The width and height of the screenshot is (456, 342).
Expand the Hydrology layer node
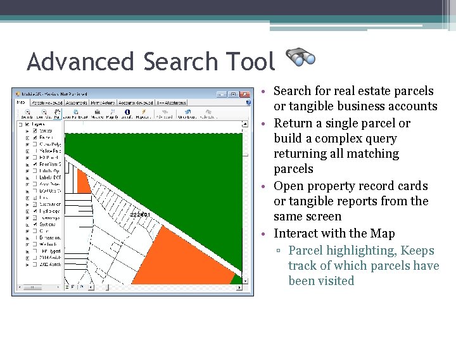pos(27,211)
